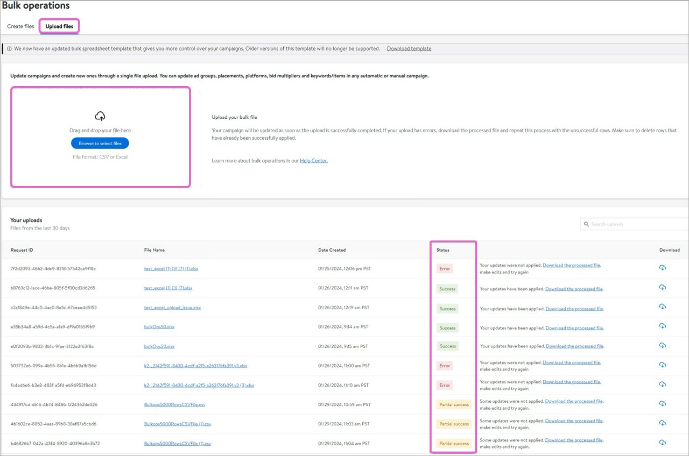The width and height of the screenshot is (689, 456).
Task: Click Partial success badge for request 4b1602ce
Action: tap(454, 424)
